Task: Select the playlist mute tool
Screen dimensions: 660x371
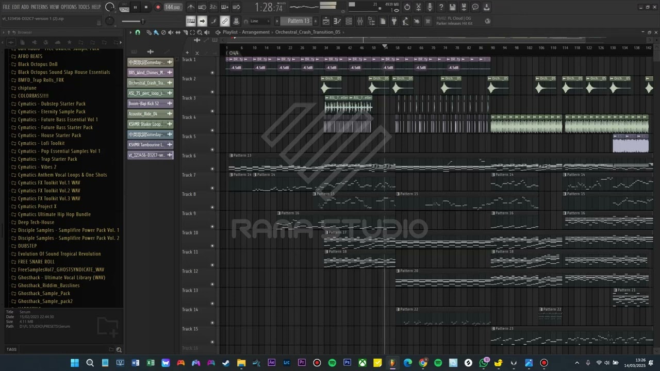Action: [171, 32]
